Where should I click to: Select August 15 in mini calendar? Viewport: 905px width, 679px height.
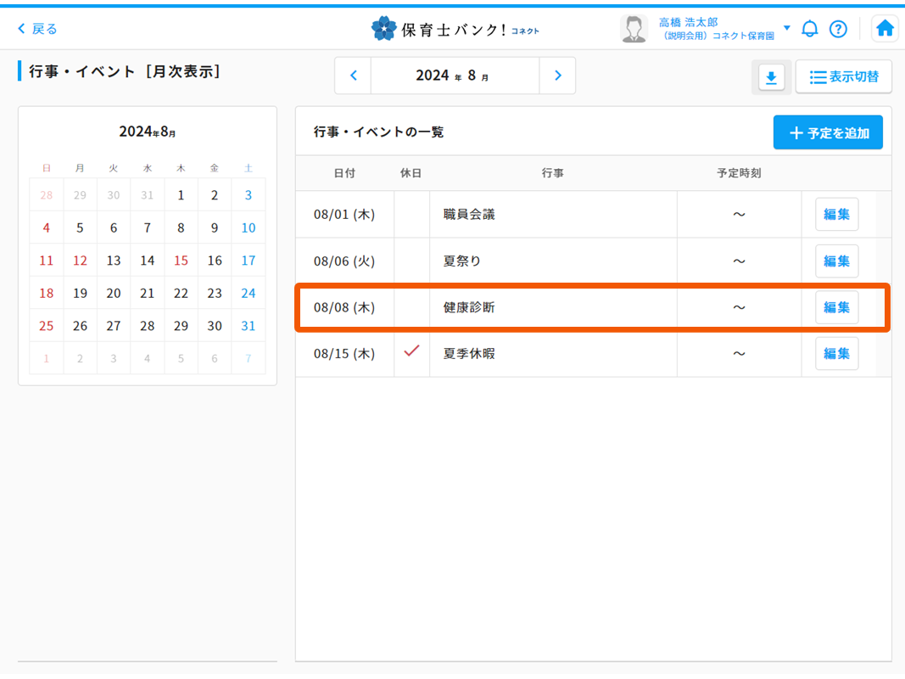click(181, 261)
